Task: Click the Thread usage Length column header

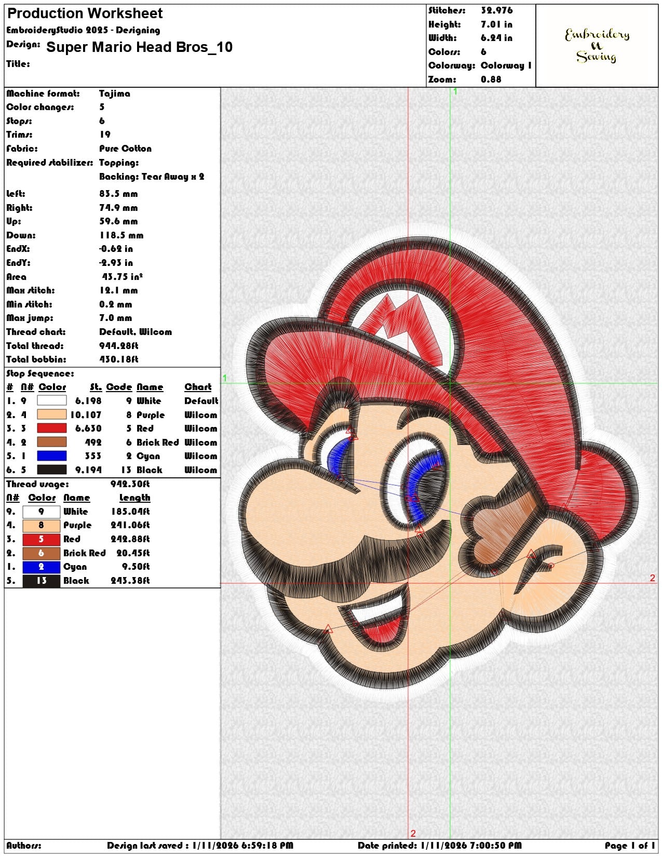Action: pos(134,498)
